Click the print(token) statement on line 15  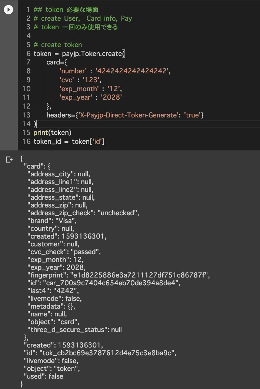[x=52, y=133]
